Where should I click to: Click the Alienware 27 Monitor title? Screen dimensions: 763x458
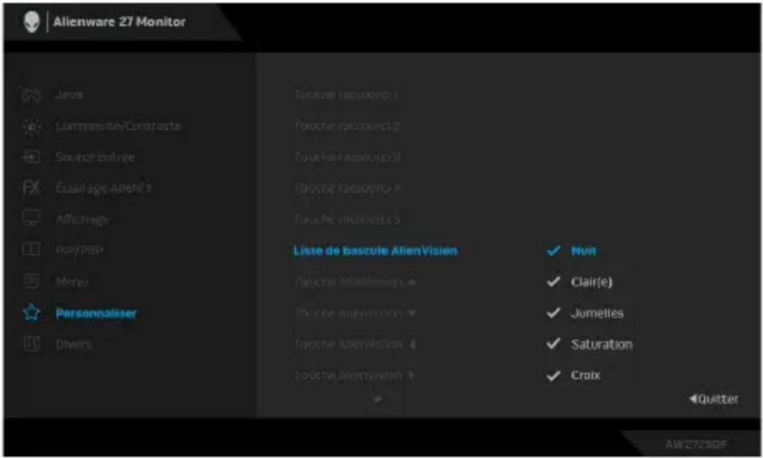point(120,22)
